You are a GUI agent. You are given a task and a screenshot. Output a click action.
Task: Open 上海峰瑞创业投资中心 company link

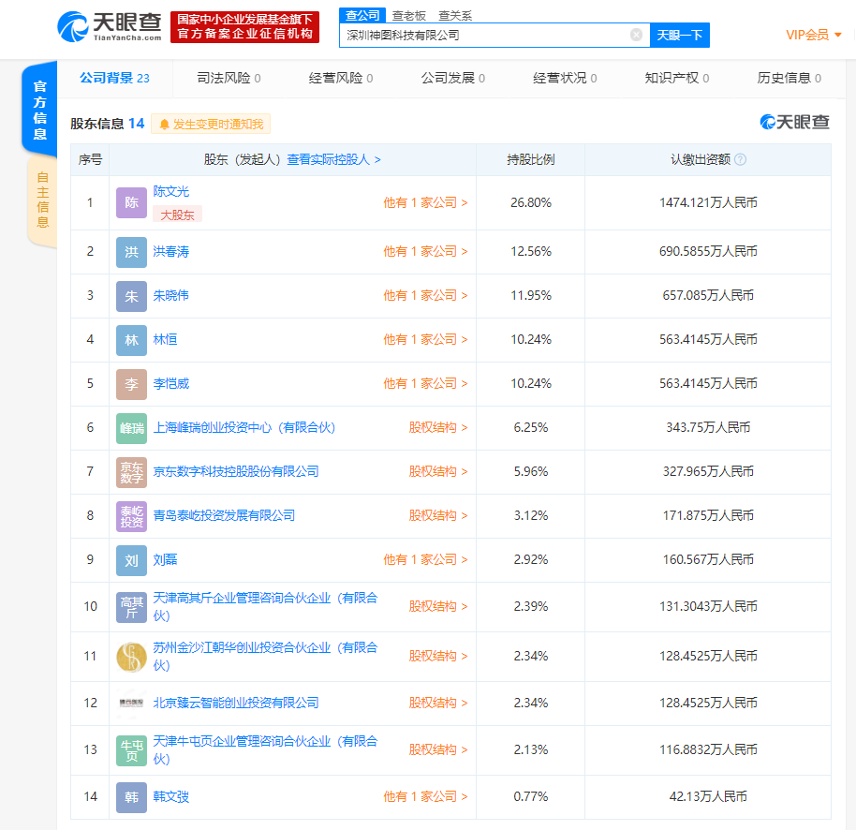point(244,427)
